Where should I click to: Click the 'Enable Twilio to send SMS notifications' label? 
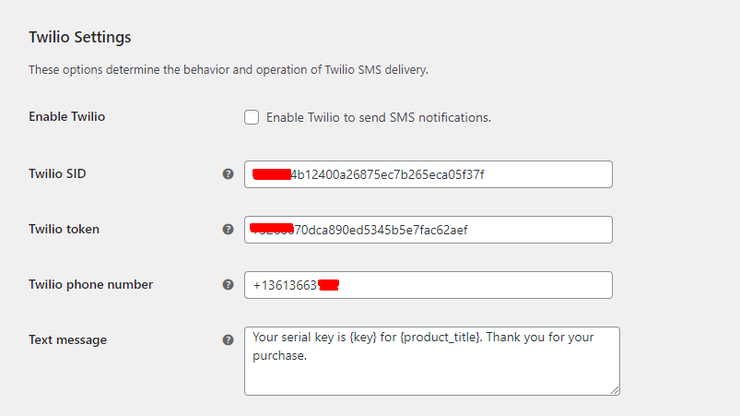(x=379, y=117)
